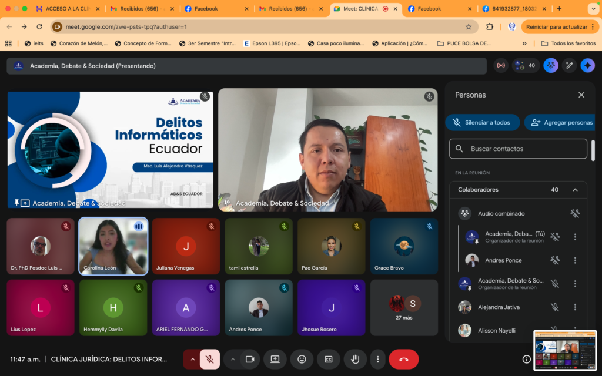Click the three-dot more options in call bar

pyautogui.click(x=378, y=359)
